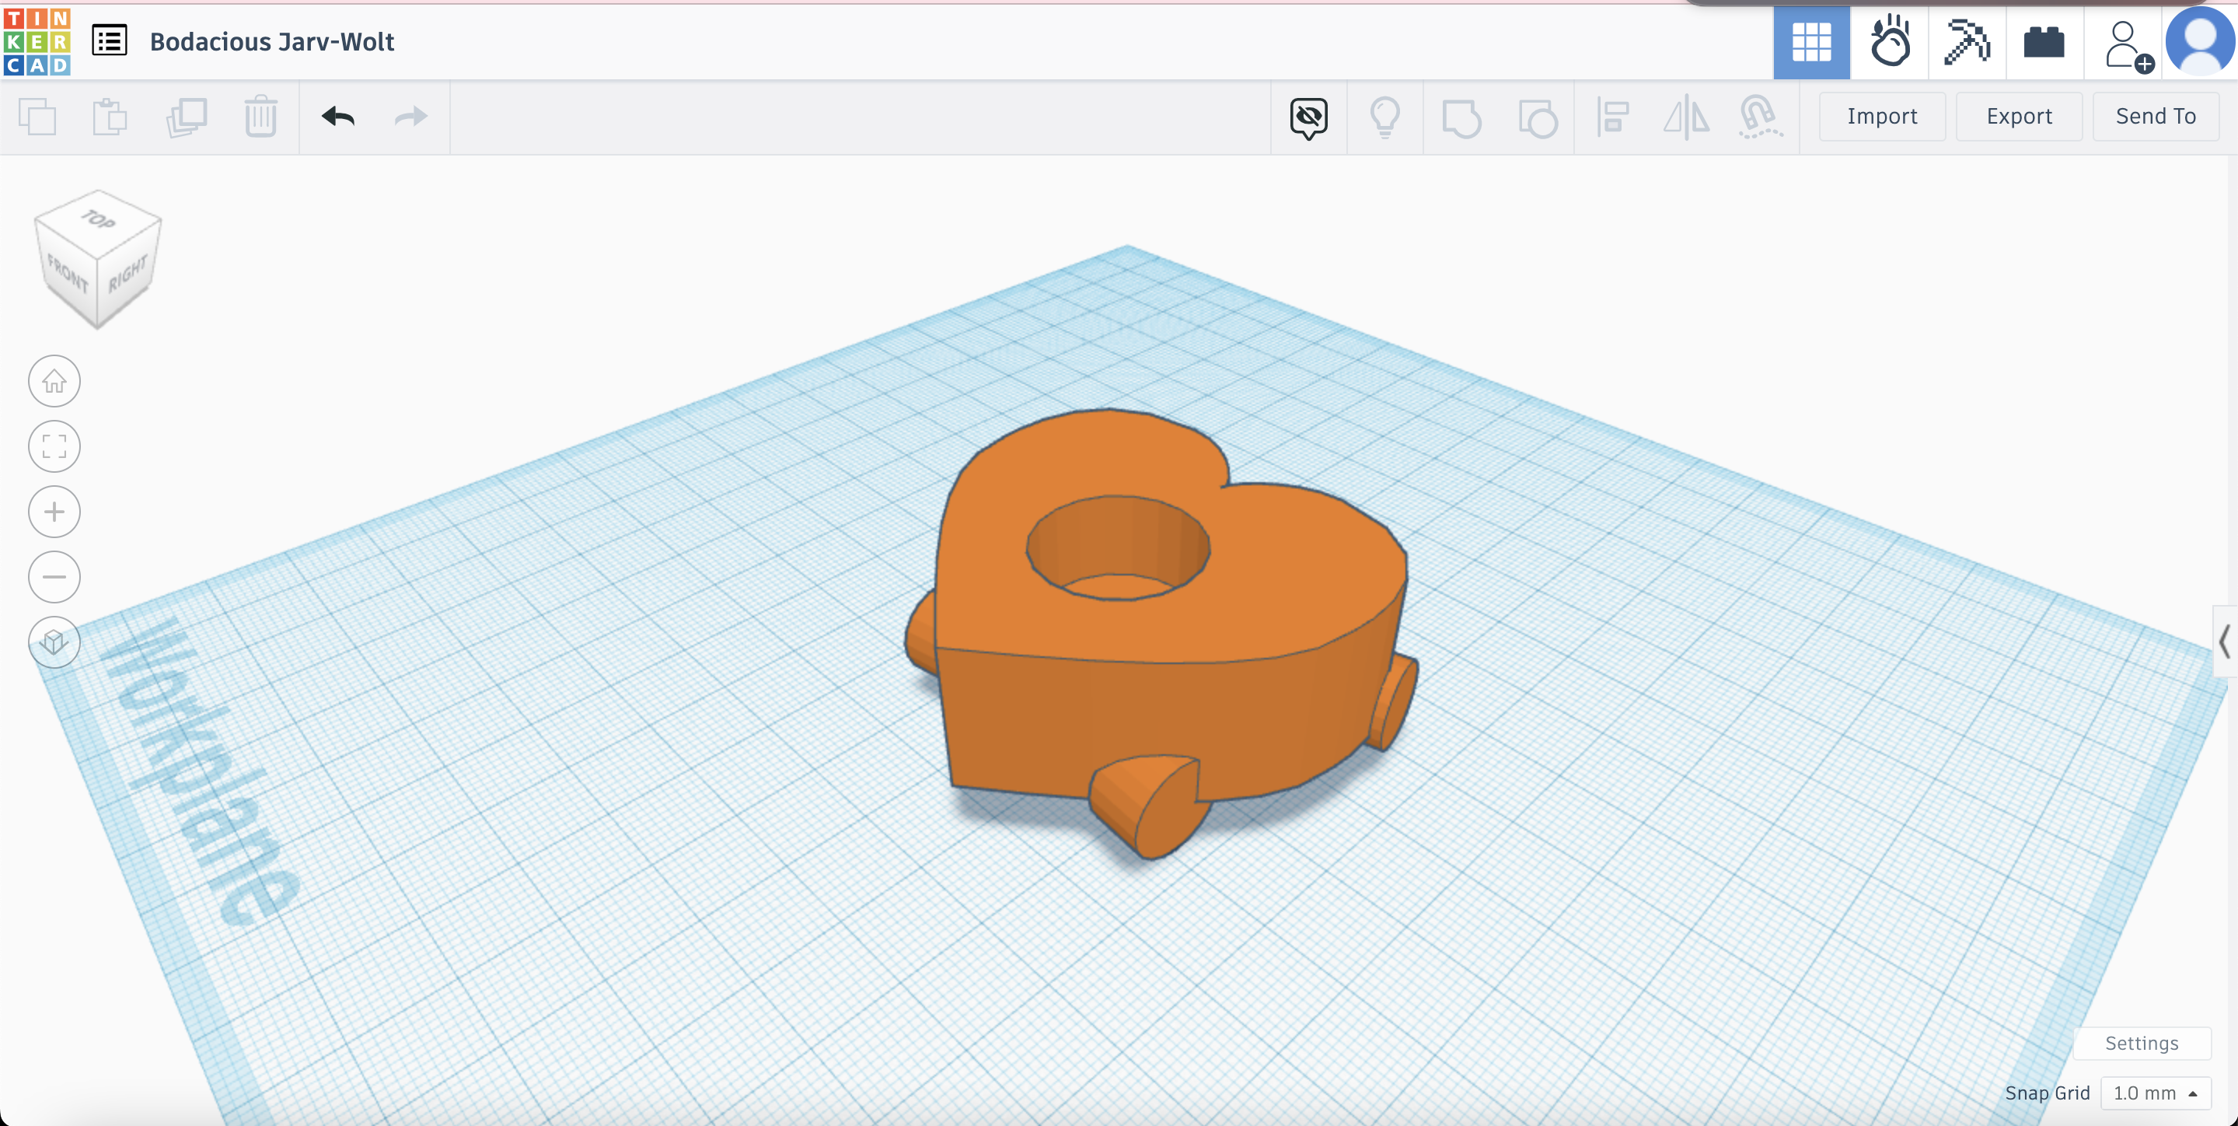
Task: Switch to 3D design grid view
Action: coord(1811,42)
